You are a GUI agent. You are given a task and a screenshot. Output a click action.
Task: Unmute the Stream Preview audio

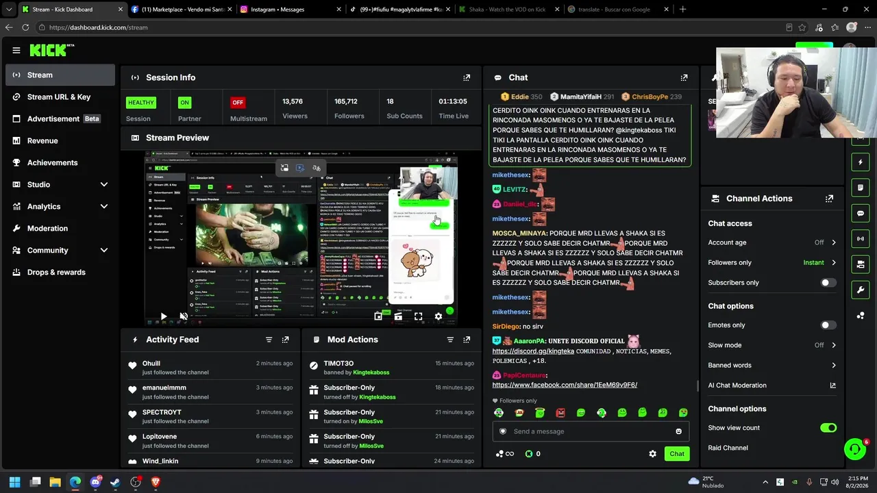(184, 316)
